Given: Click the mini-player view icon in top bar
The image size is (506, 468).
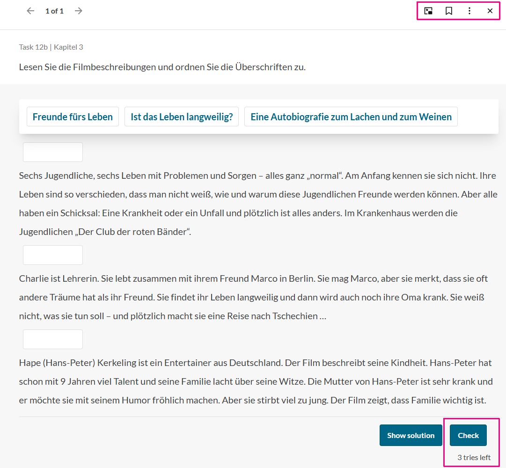Looking at the screenshot, I should pyautogui.click(x=428, y=11).
